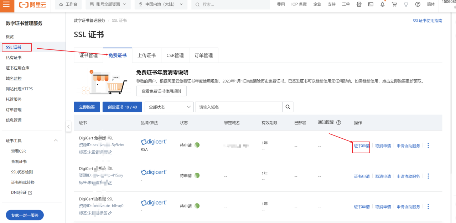456x223 pixels.
Task: Click the 专家一对一服务 button
Action: [x=25, y=215]
